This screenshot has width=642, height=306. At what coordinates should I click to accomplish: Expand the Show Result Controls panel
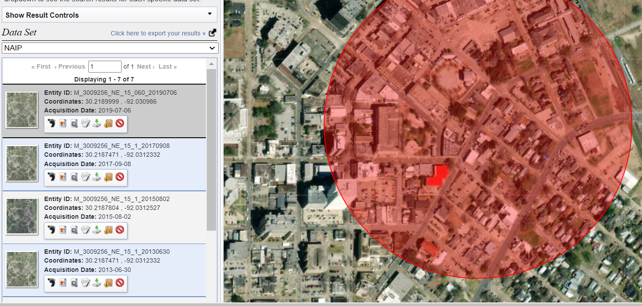coord(109,15)
